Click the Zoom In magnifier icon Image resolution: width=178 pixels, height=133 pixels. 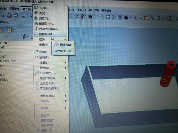point(135,18)
